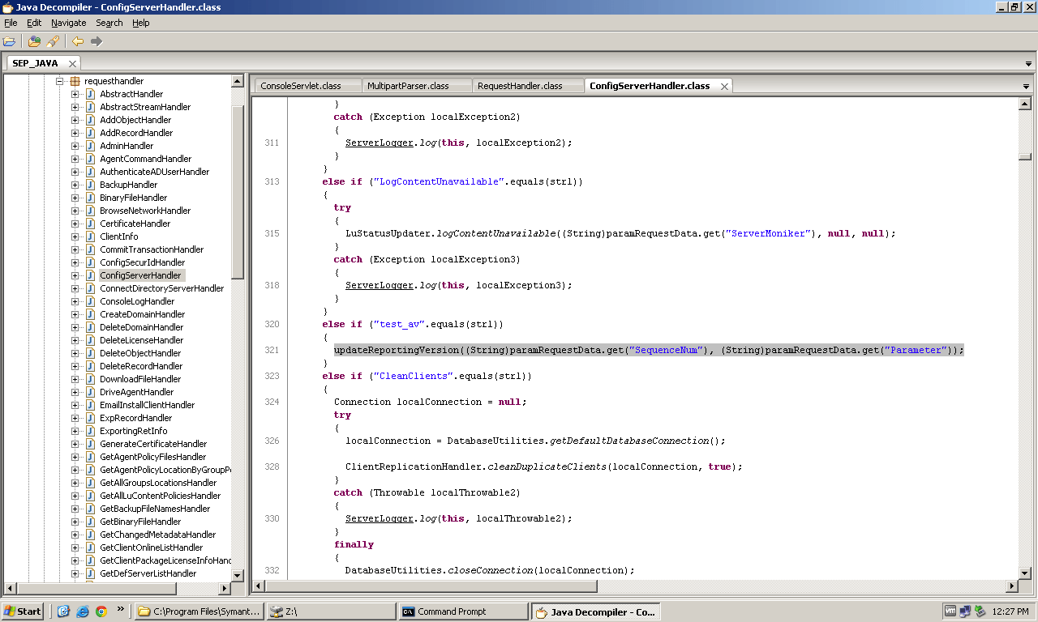Select AuthenticateADUserHandler in the tree

(154, 172)
